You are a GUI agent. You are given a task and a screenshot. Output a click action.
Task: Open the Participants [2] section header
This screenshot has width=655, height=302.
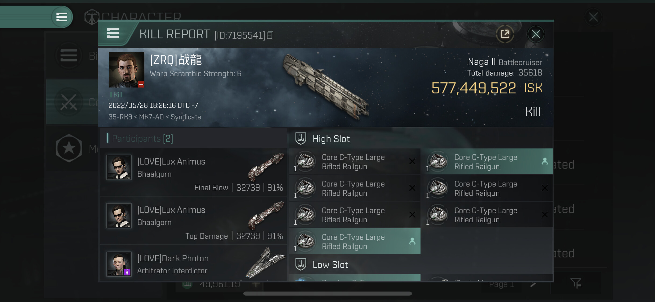pos(143,139)
